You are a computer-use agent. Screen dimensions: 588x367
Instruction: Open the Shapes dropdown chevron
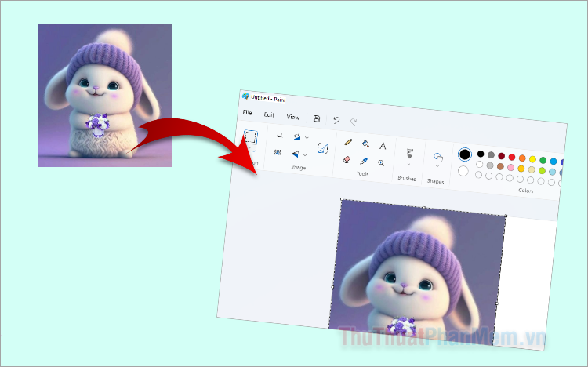(x=437, y=166)
